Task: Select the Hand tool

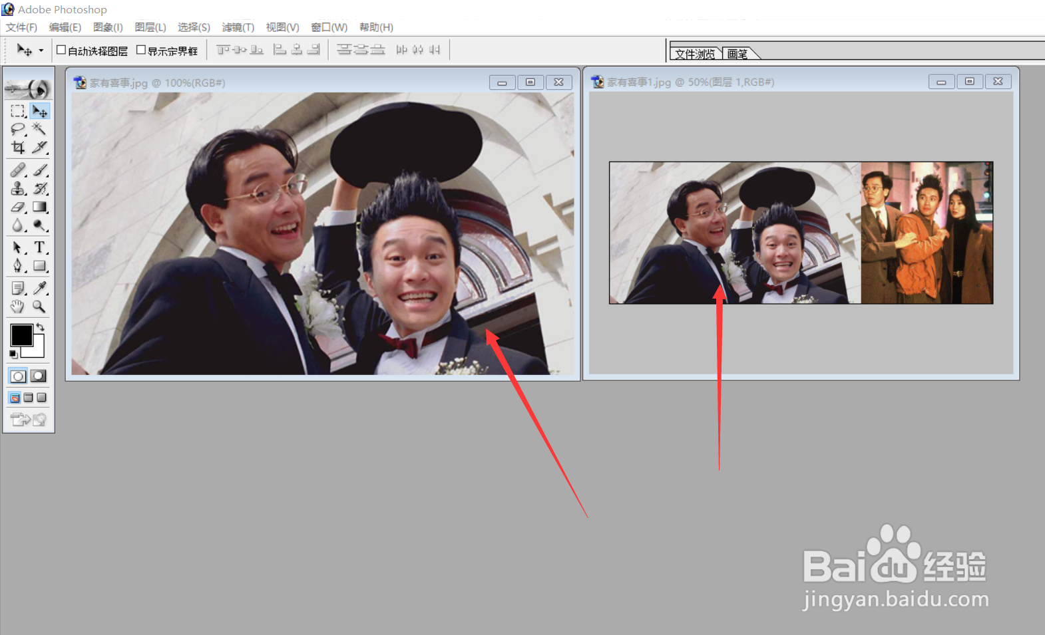Action: 18,307
